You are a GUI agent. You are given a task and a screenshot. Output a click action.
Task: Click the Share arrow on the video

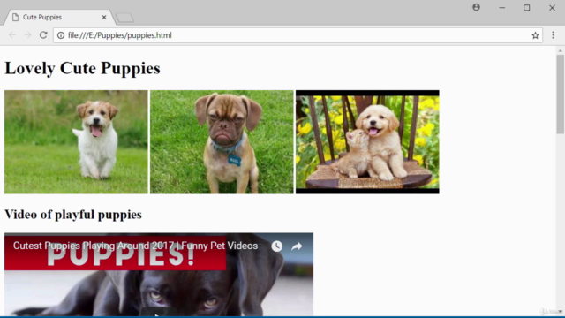pos(297,246)
